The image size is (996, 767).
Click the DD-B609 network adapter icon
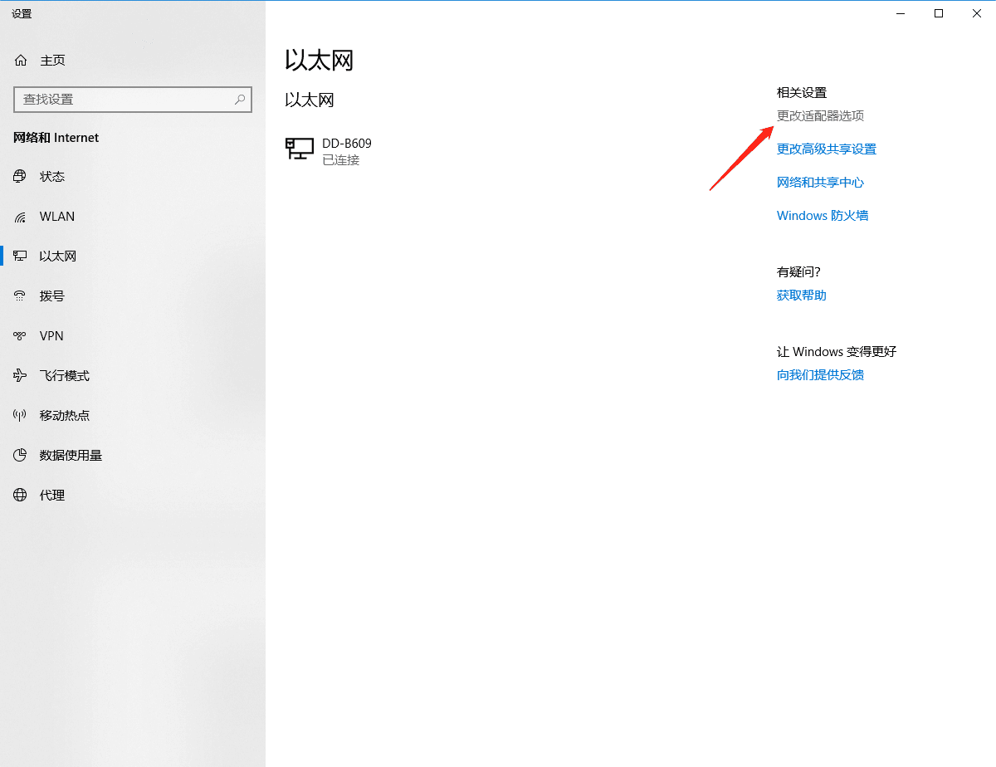coord(300,149)
